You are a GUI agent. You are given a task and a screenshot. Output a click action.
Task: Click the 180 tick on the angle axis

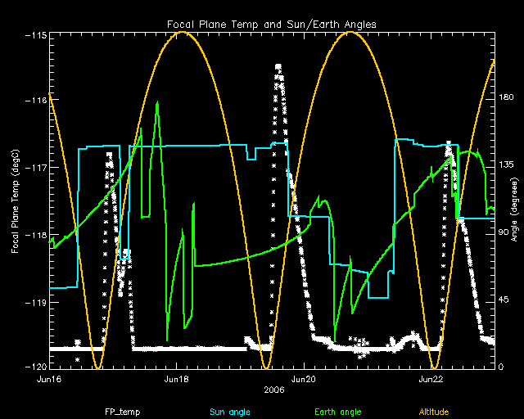tap(508, 97)
